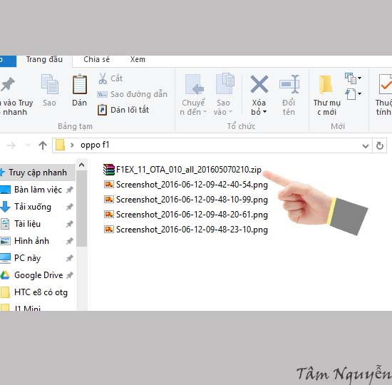
Task: Click the forward navigation arrow
Action: (x=11, y=145)
